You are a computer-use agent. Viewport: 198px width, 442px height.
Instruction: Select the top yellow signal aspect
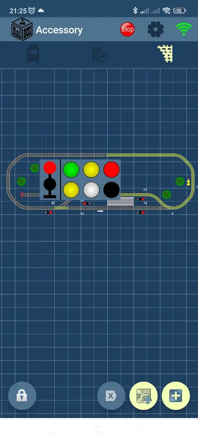[x=91, y=169]
